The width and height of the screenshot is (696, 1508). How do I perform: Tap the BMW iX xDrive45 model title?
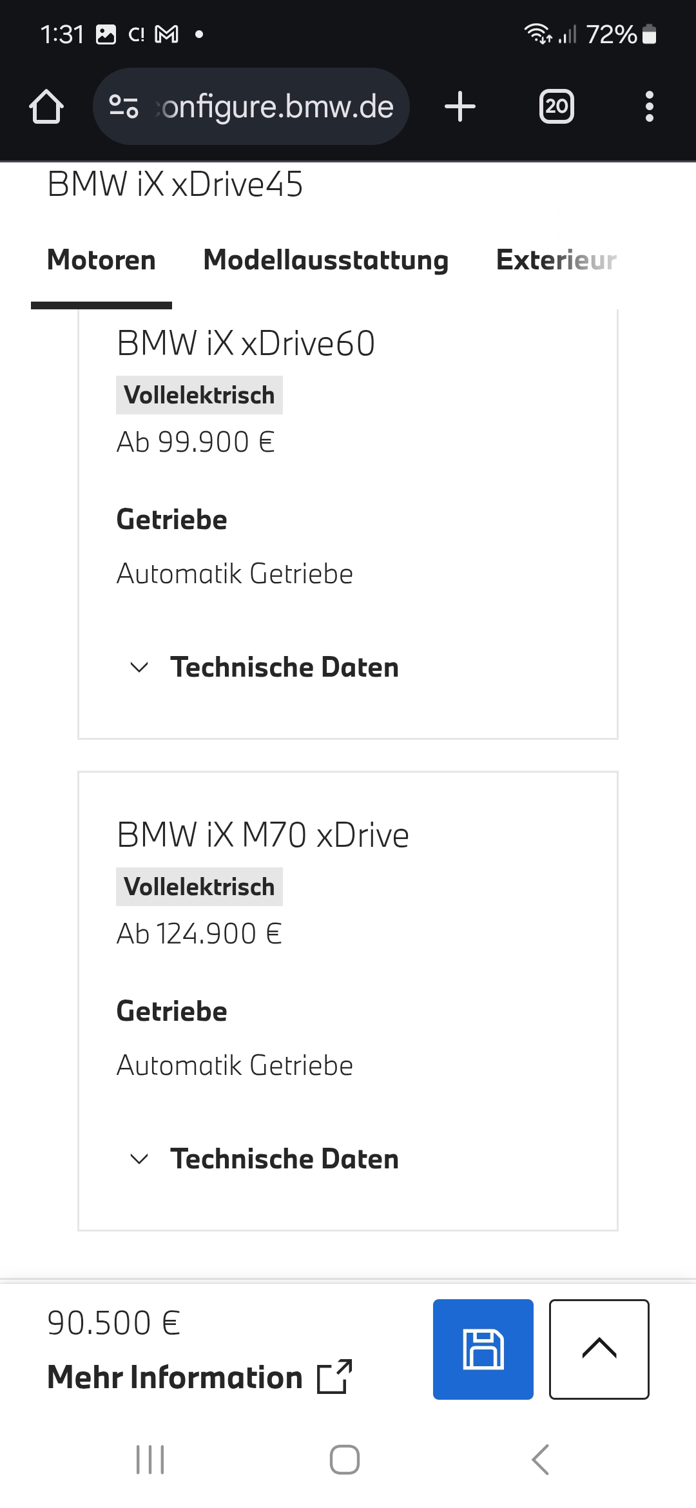click(x=175, y=184)
